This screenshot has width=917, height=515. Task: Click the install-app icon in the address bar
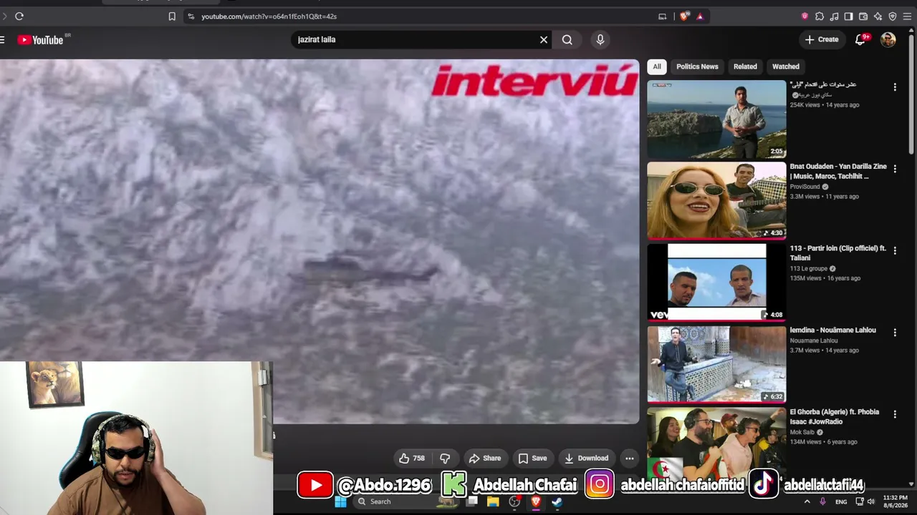pyautogui.click(x=662, y=16)
